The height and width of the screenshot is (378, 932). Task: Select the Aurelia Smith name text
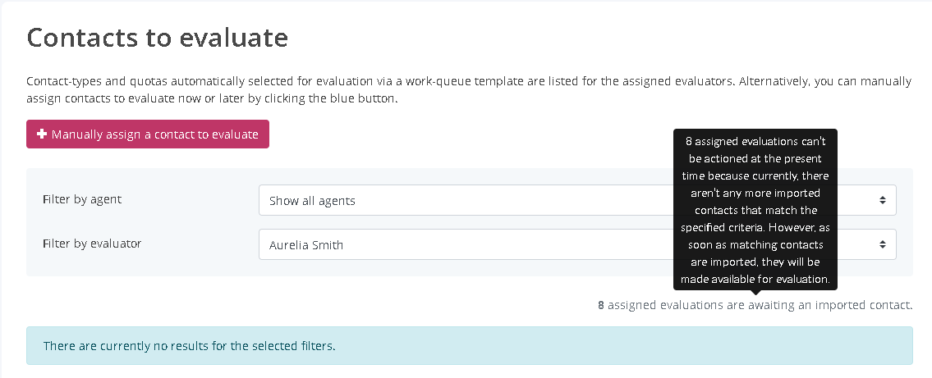coord(306,245)
